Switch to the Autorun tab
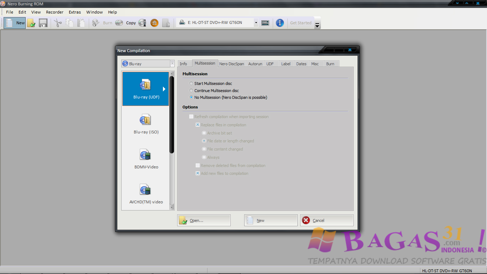 coord(255,64)
